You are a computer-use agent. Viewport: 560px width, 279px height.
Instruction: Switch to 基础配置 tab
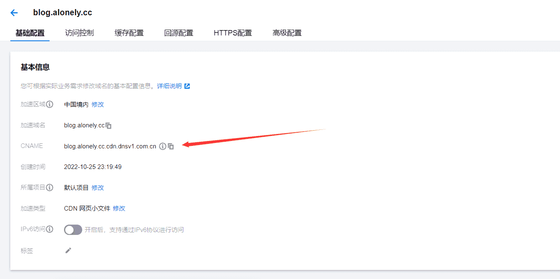[30, 33]
